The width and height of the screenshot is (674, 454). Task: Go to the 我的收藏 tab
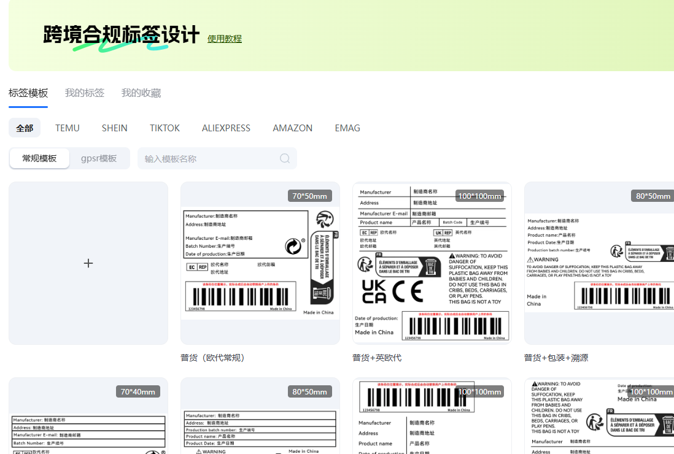coord(141,93)
